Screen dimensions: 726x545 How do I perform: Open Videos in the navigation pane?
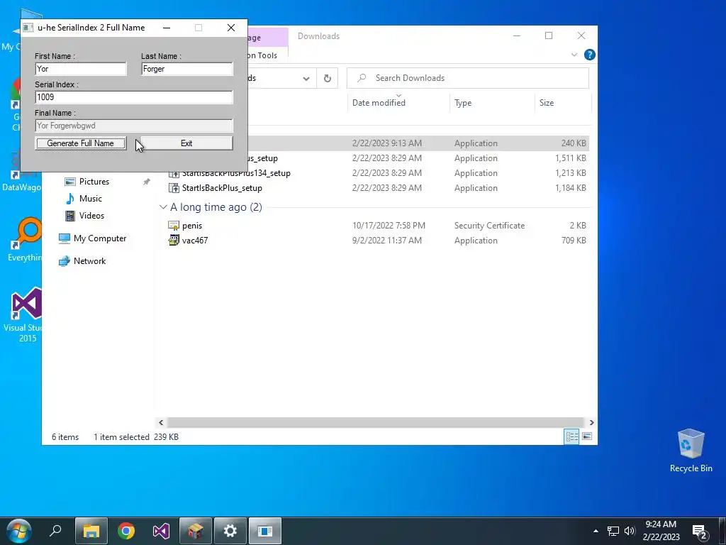tap(91, 216)
